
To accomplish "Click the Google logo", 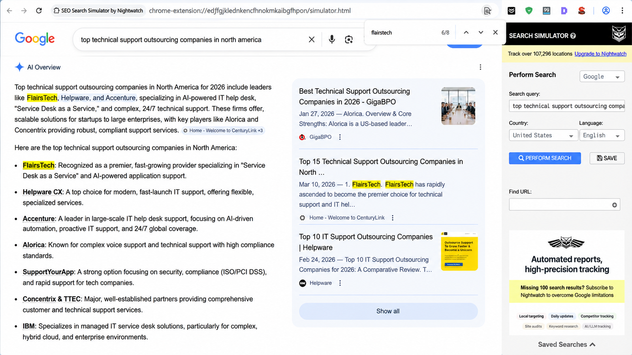I will [35, 39].
